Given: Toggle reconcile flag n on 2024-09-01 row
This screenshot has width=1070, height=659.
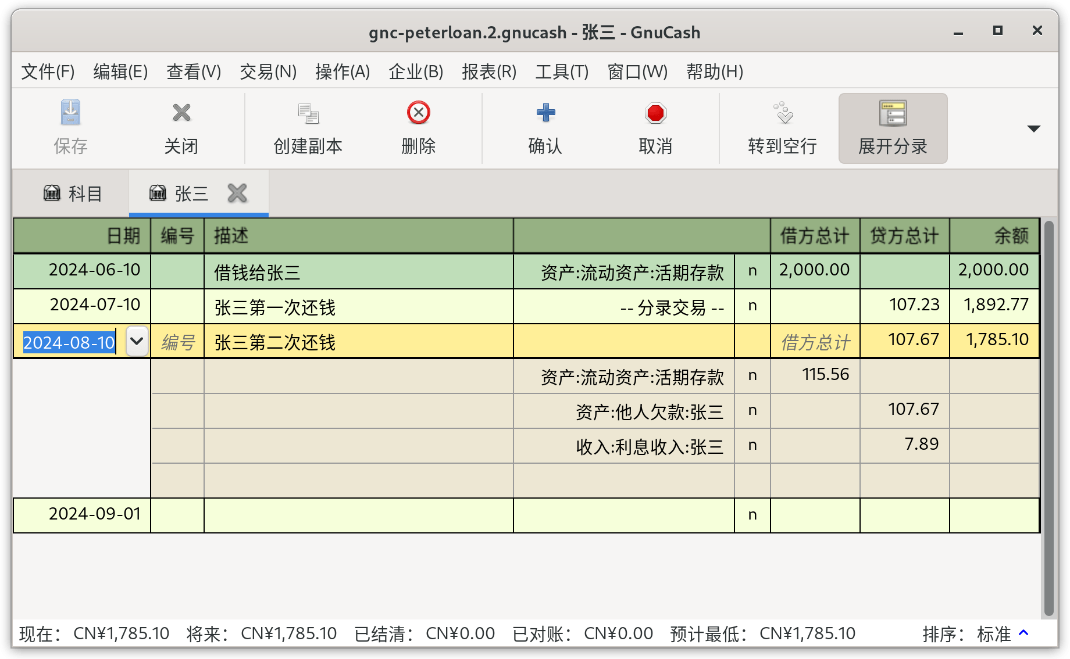Looking at the screenshot, I should [752, 515].
